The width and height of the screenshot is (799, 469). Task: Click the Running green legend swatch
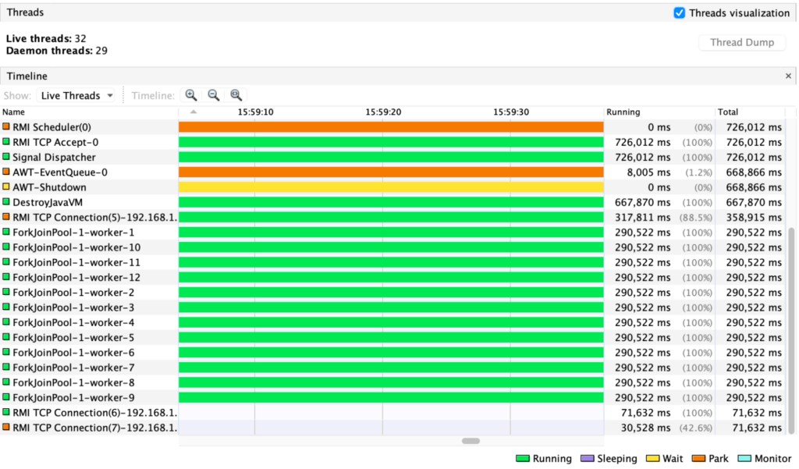(x=523, y=459)
